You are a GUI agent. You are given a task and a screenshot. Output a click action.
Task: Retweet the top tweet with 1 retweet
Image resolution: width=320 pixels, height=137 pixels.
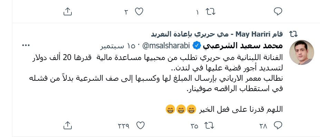(211, 12)
